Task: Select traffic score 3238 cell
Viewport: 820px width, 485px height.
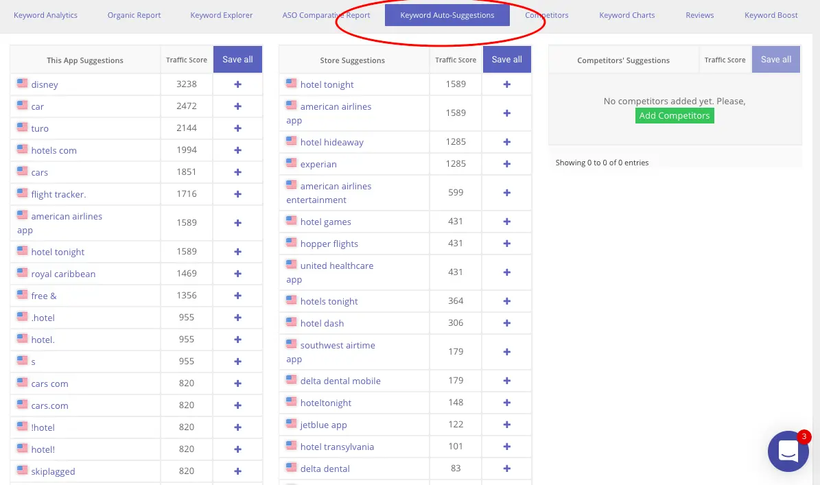Action: 186,84
